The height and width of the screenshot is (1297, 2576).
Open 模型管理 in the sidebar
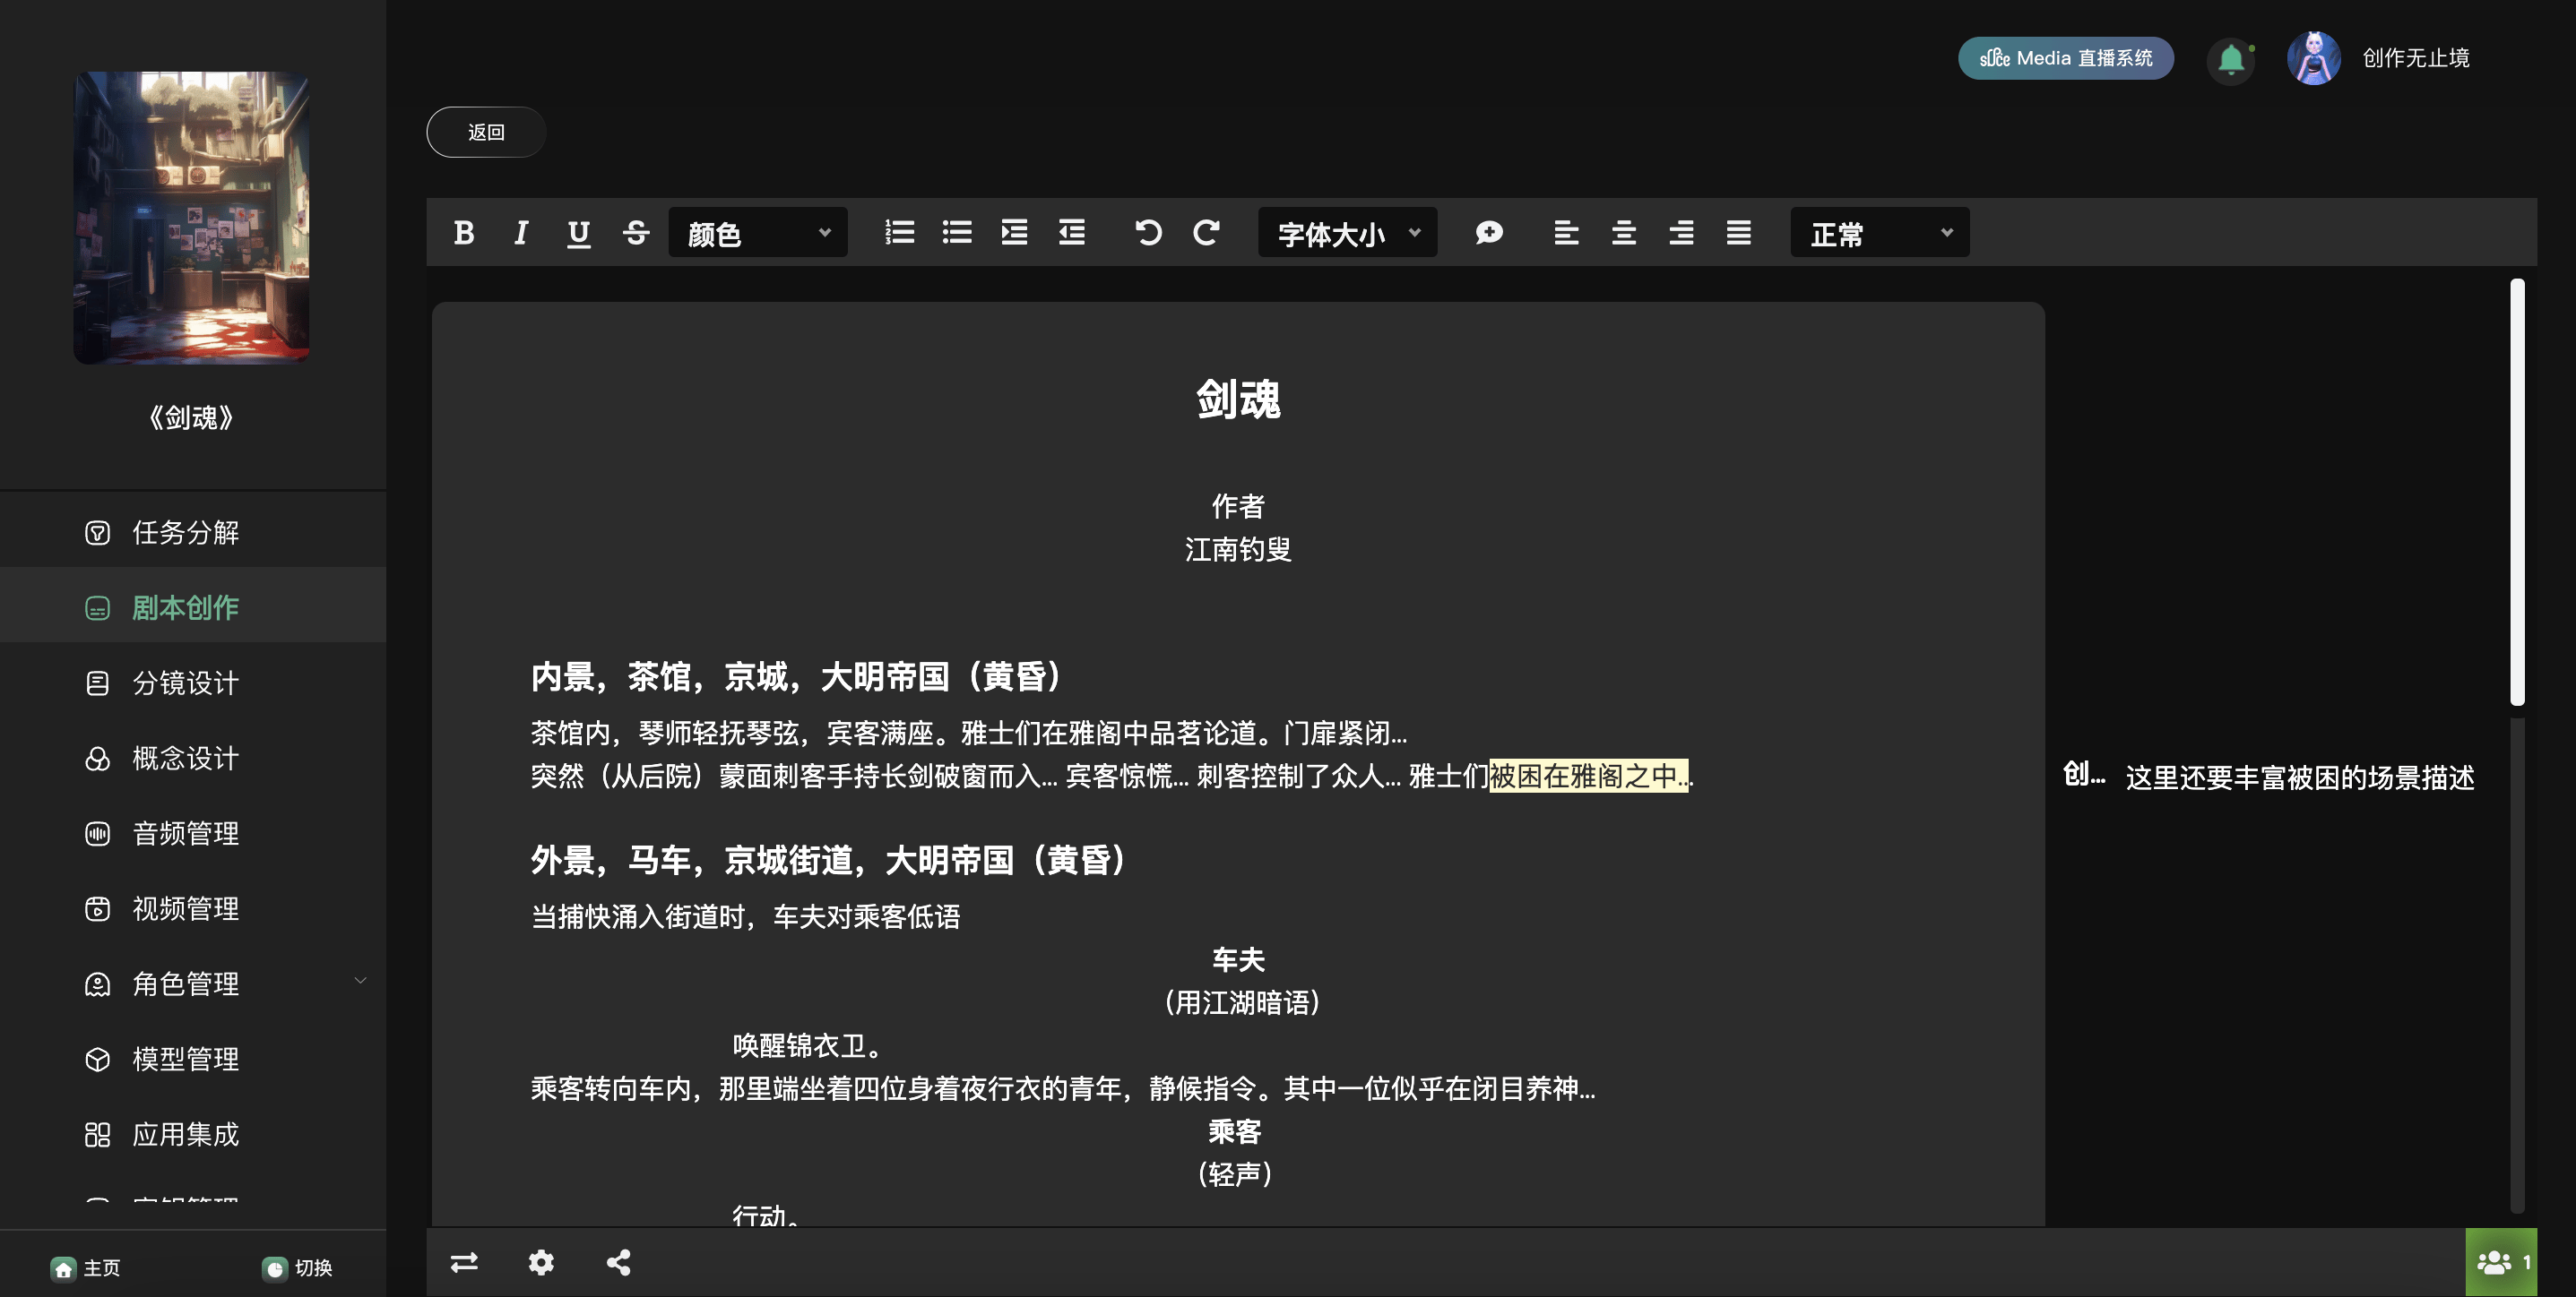[193, 1059]
